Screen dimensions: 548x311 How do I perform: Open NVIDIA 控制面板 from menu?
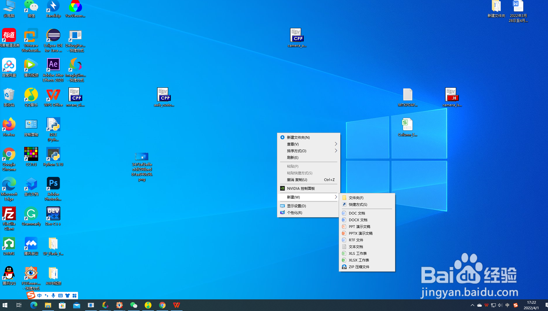tap(308, 188)
